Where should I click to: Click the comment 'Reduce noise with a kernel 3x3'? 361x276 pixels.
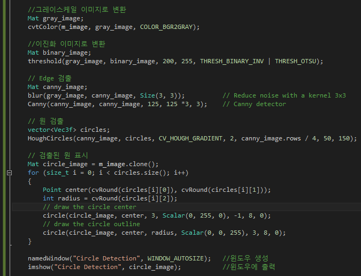(290, 95)
